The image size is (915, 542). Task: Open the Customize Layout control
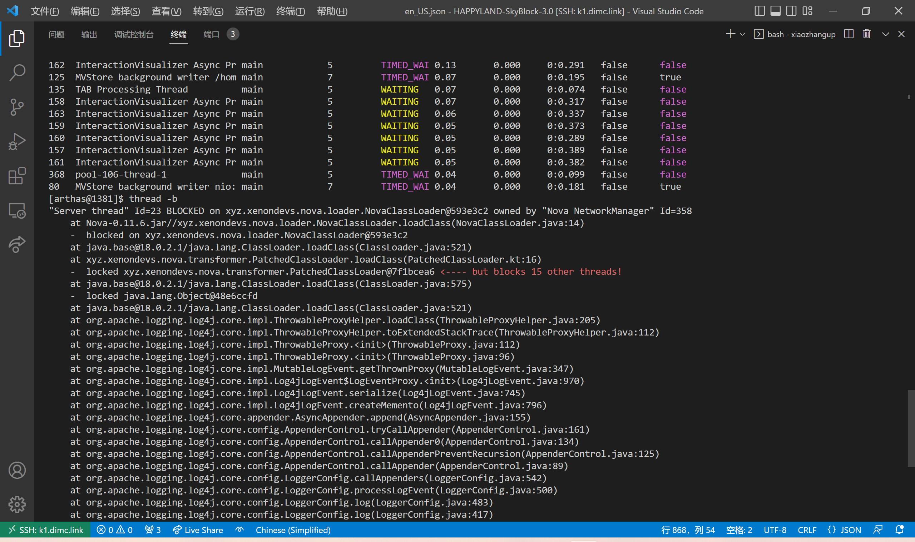[x=807, y=11]
